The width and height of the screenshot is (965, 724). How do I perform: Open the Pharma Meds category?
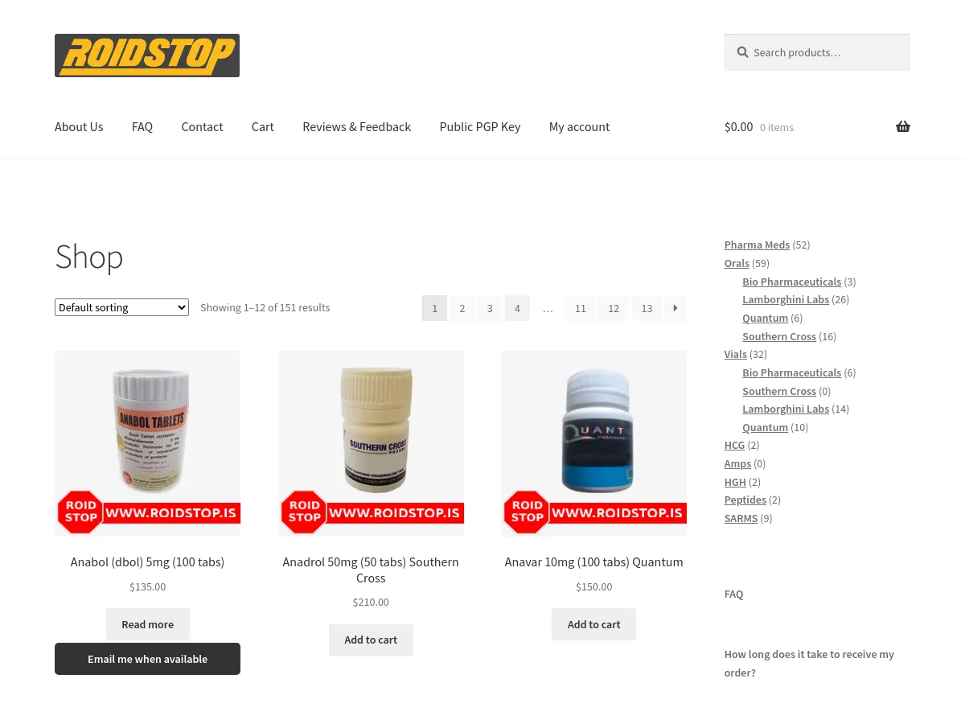point(757,245)
